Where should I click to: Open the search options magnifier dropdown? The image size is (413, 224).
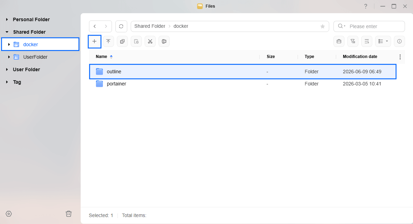[x=342, y=26]
